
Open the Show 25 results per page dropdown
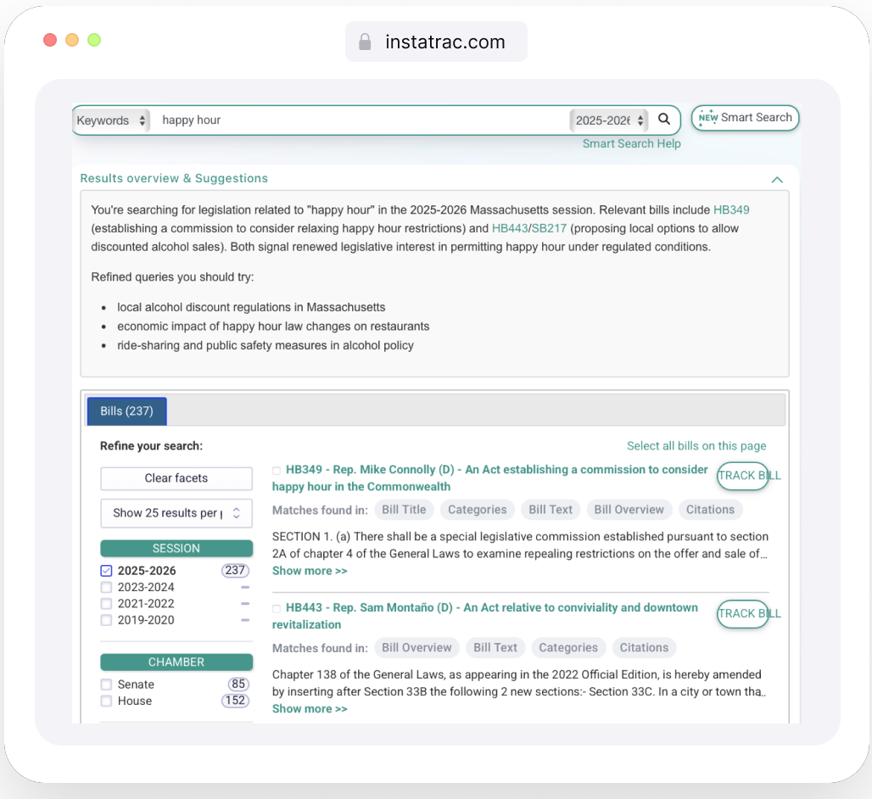(x=176, y=512)
